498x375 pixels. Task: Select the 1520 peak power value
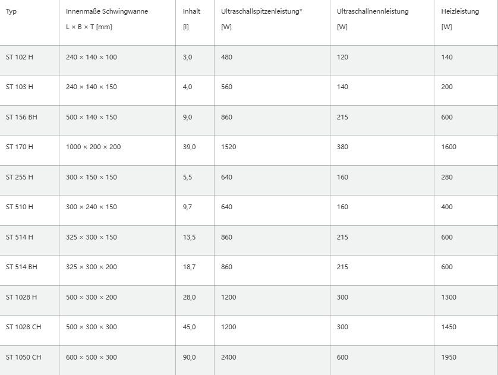228,147
